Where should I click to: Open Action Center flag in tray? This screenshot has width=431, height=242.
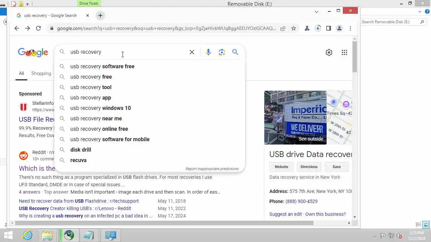coord(383,236)
